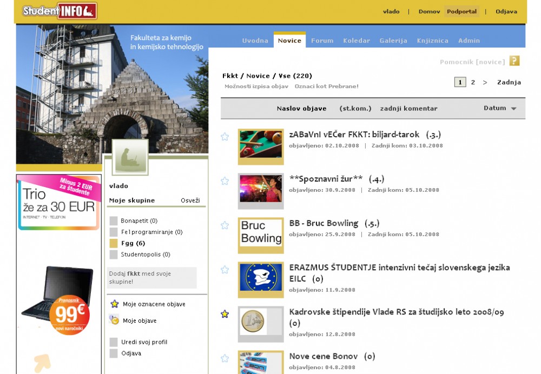Viewport: 541px width, 374px height.
Task: Click the square icon beside sidebar Odjava
Action: pos(114,353)
